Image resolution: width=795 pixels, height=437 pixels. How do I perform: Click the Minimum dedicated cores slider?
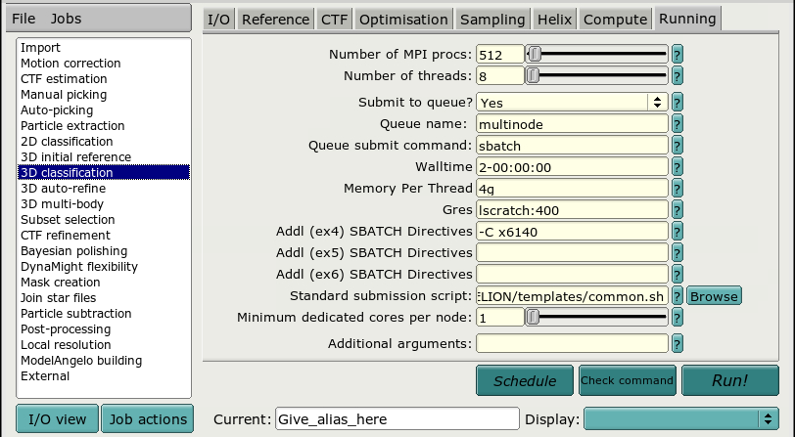point(597,318)
